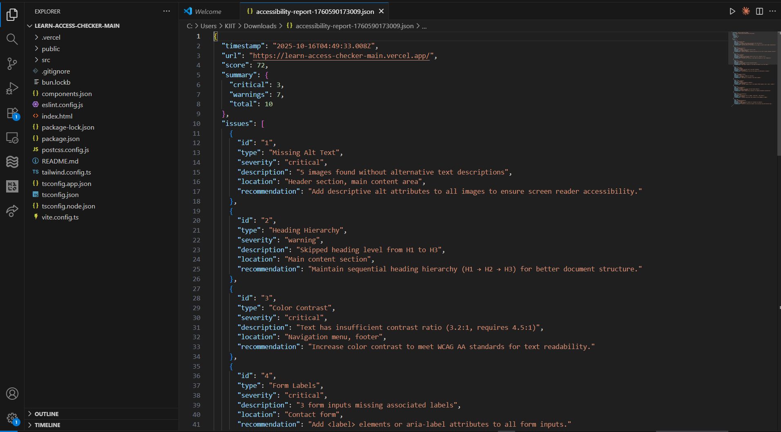Collapse the LEARN-ACCESS-CHECKER-MAIN project section
The height and width of the screenshot is (432, 781).
coord(101,26)
